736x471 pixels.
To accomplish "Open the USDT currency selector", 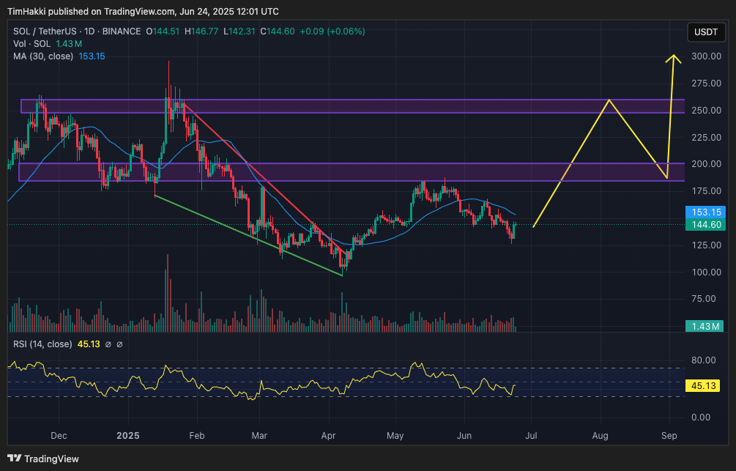I will 705,32.
